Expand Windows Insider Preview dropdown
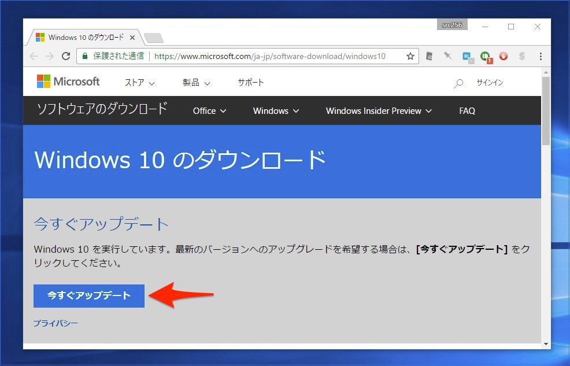Screen dimensions: 570x366 click(379, 111)
